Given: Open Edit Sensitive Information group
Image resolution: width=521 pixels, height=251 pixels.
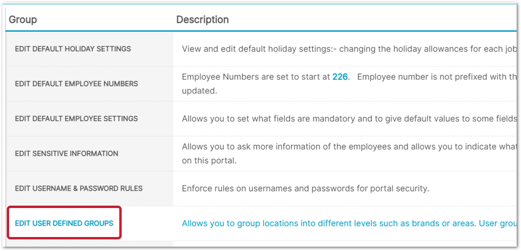Looking at the screenshot, I should pyautogui.click(x=67, y=153).
